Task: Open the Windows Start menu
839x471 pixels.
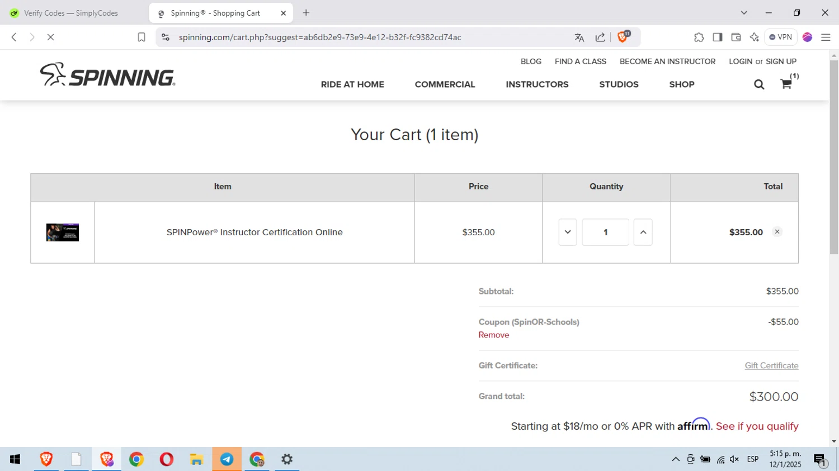Action: [15, 459]
